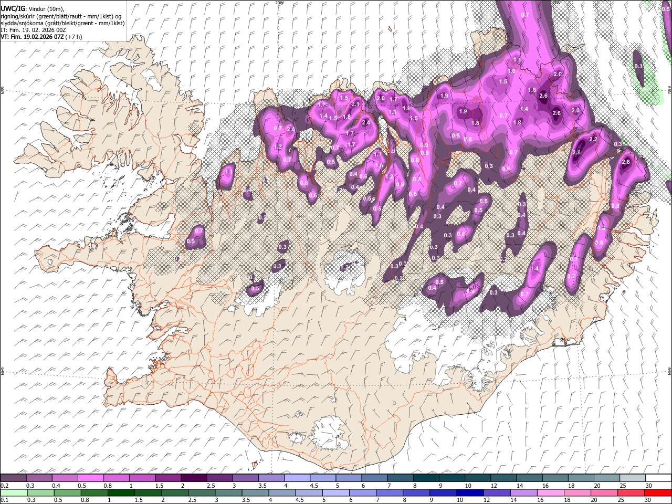
Task: Select the dark teal 8 swatch in top legend row
Action: pyautogui.click(x=425, y=478)
